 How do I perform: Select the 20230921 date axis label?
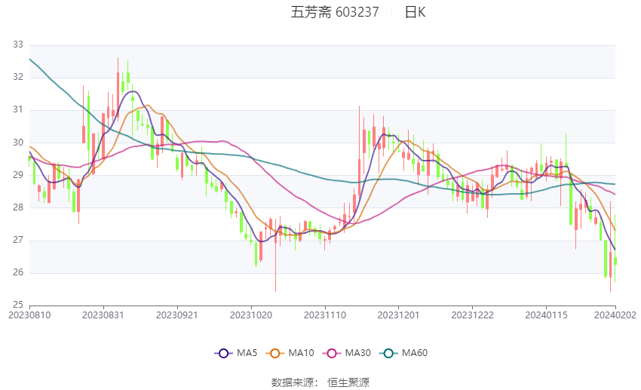pyautogui.click(x=177, y=315)
